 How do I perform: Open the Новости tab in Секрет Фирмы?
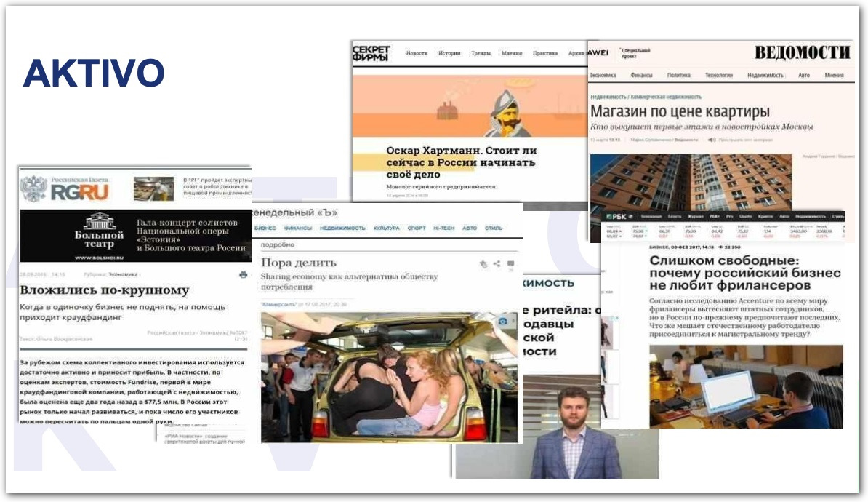[x=417, y=53]
